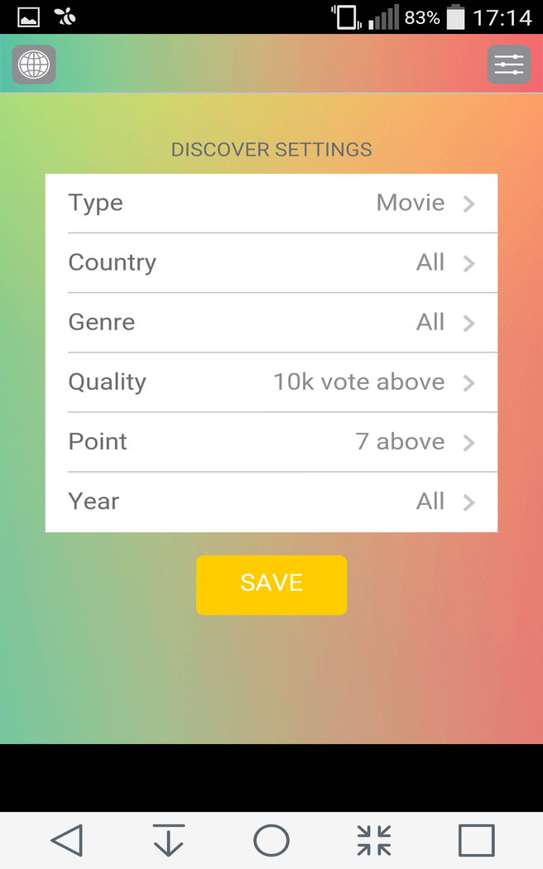Image resolution: width=543 pixels, height=869 pixels.
Task: Tap the pull-down notification arrow in nav bar
Action: 169,840
